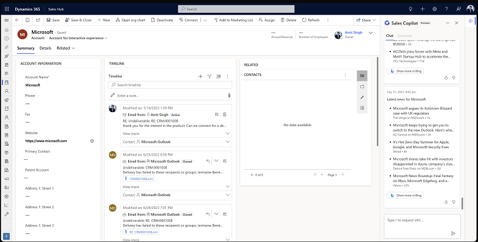Image resolution: width=478 pixels, height=242 pixels.
Task: Select the Summary tab
Action: pos(26,48)
